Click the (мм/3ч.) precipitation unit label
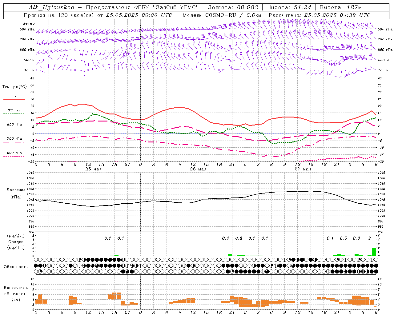394x315 pixels. pos(16,236)
